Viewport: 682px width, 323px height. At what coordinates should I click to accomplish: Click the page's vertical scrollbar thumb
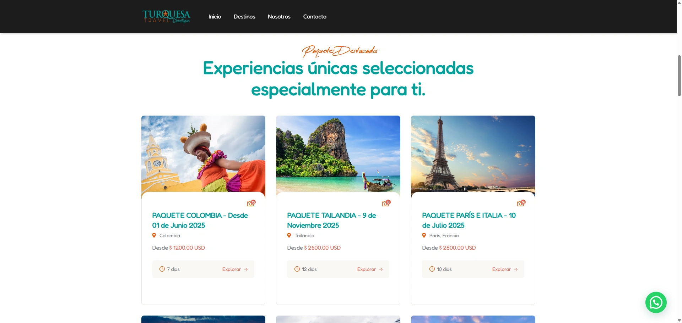(x=679, y=76)
